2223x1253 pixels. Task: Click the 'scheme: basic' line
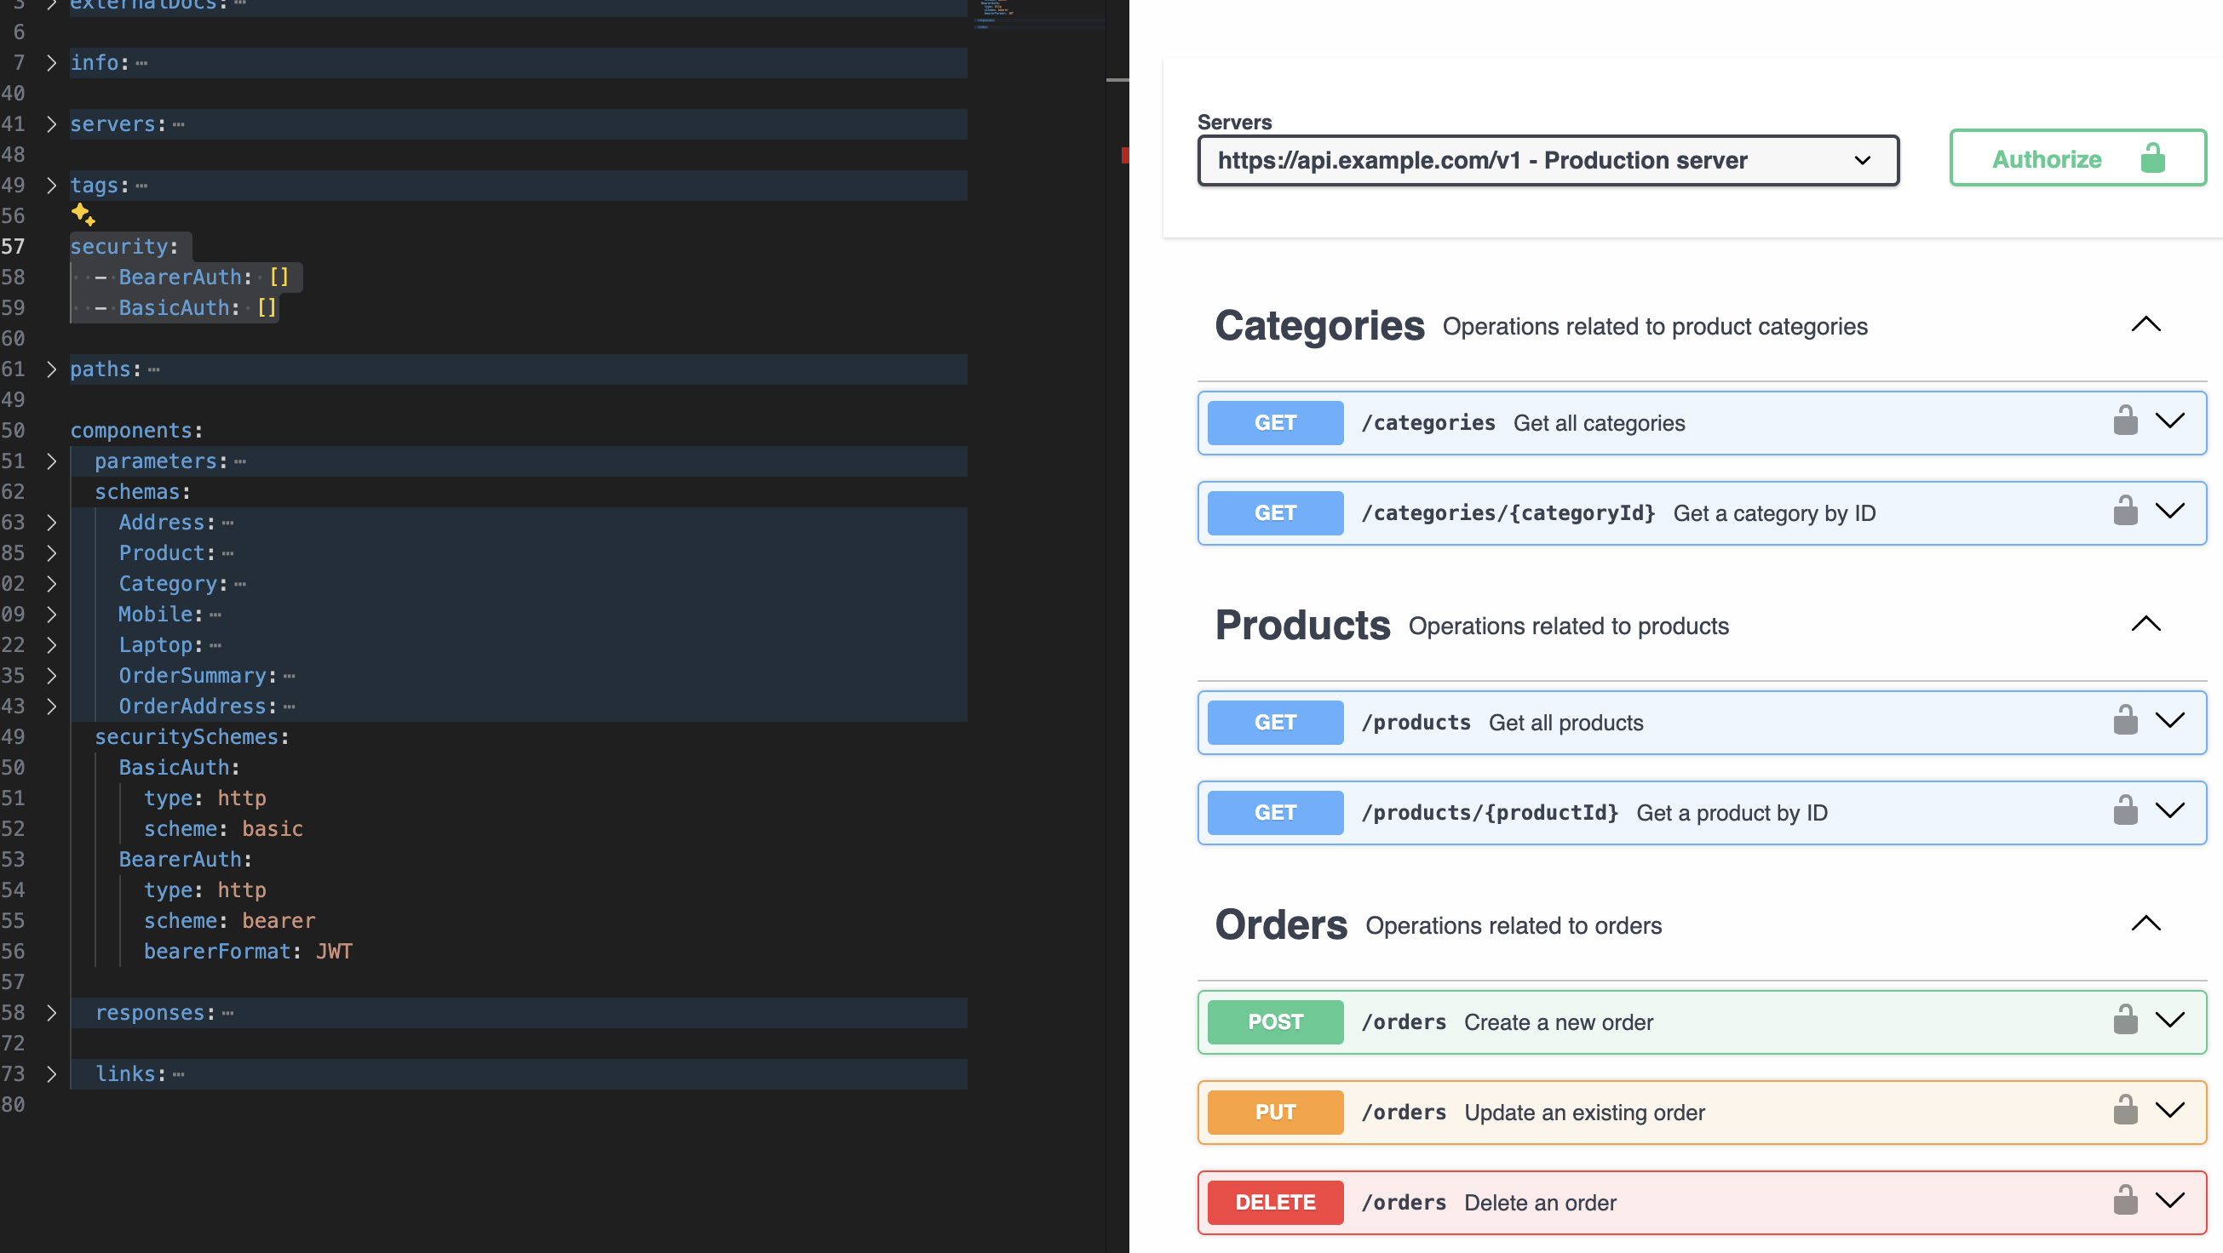tap(222, 829)
